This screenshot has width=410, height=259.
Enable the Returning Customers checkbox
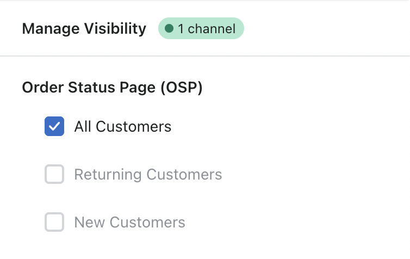54,175
